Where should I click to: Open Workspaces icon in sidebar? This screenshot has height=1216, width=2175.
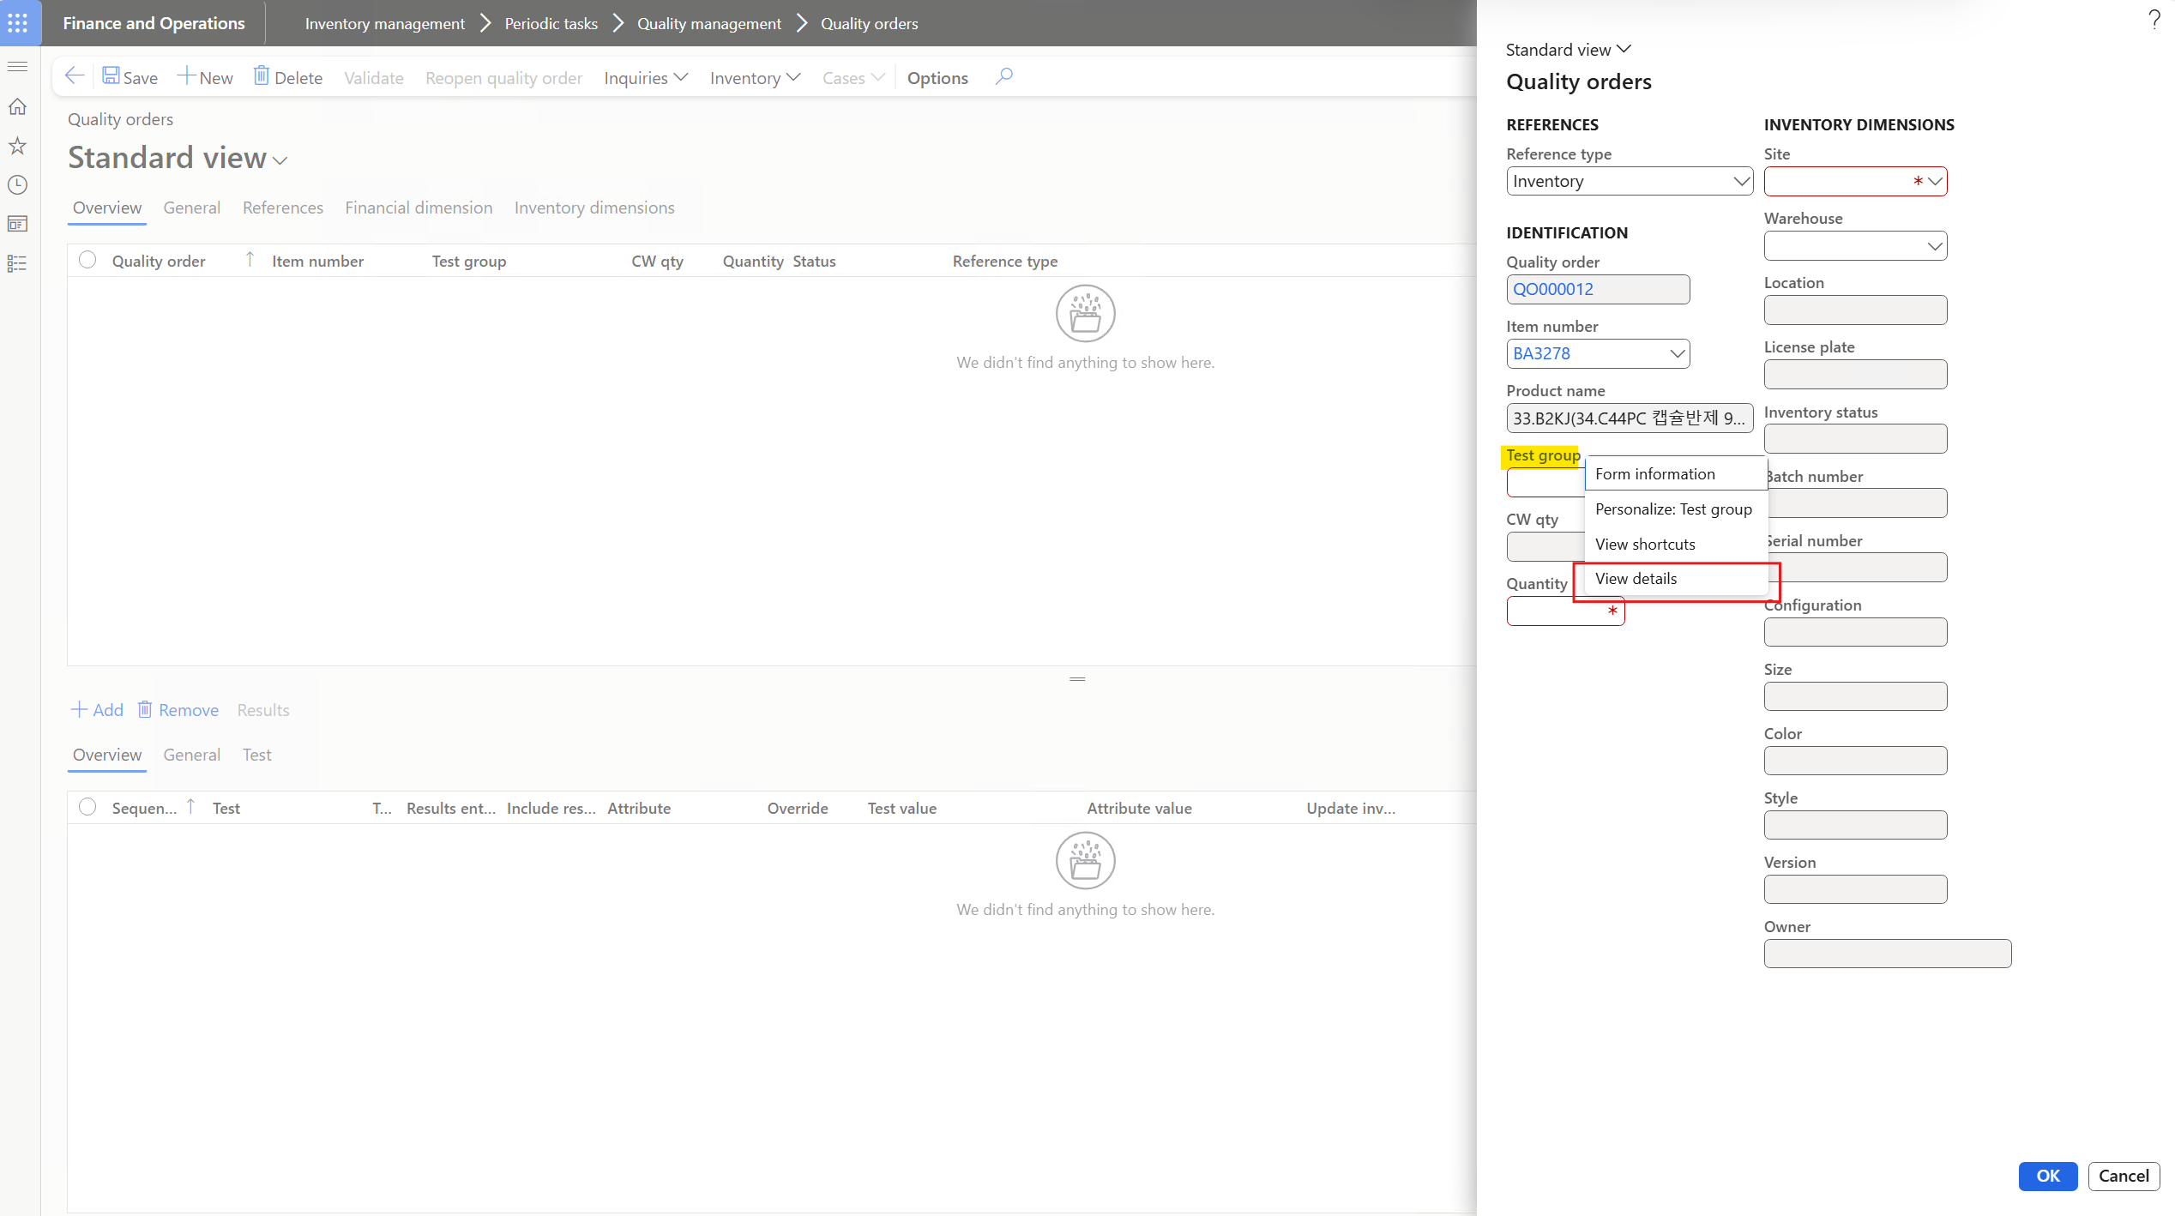[x=18, y=225]
